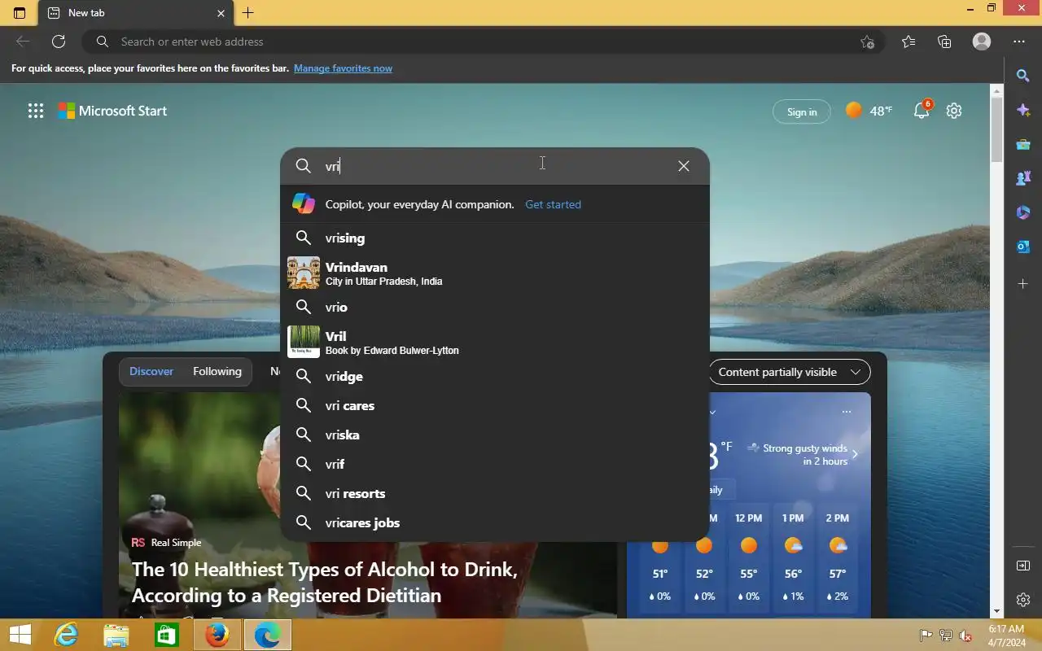Open the 2 PM hourly forecast
1042x651 pixels.
pos(838,559)
